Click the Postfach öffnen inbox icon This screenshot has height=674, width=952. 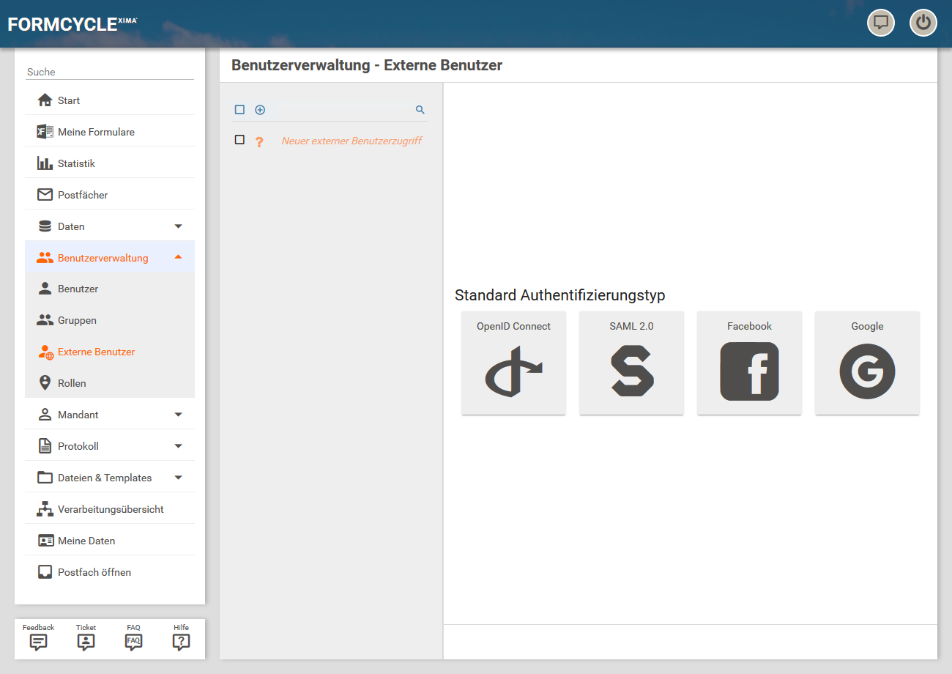[45, 572]
